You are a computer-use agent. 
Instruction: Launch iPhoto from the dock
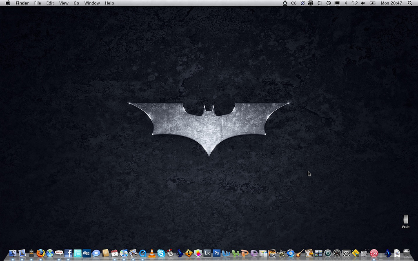click(x=272, y=253)
